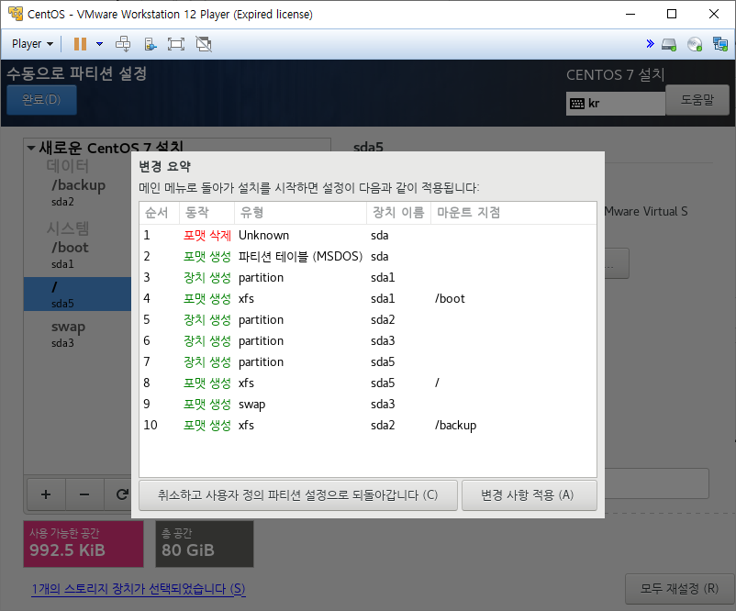Collapse the 새로운 CentOS 7 설치 tree
This screenshot has width=736, height=611.
[x=31, y=148]
